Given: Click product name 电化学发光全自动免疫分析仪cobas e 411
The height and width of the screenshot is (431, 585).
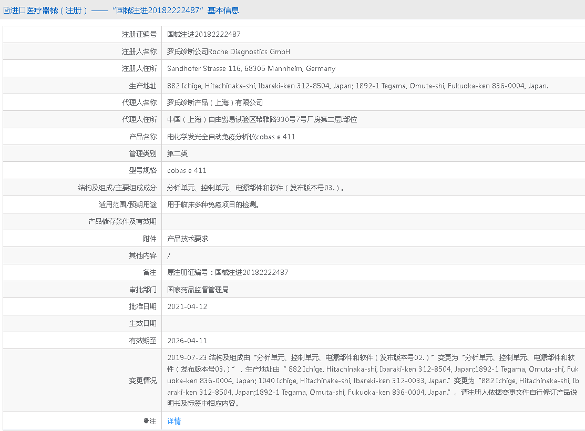Looking at the screenshot, I should point(231,137).
